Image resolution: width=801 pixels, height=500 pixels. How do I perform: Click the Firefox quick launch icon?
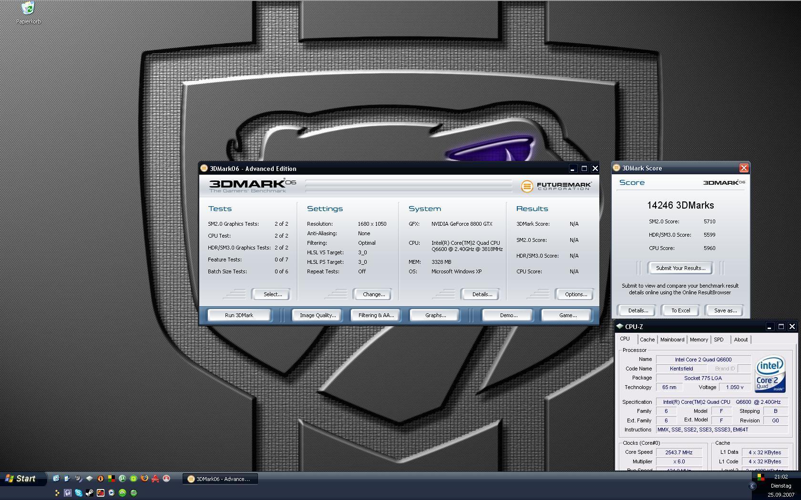(144, 478)
